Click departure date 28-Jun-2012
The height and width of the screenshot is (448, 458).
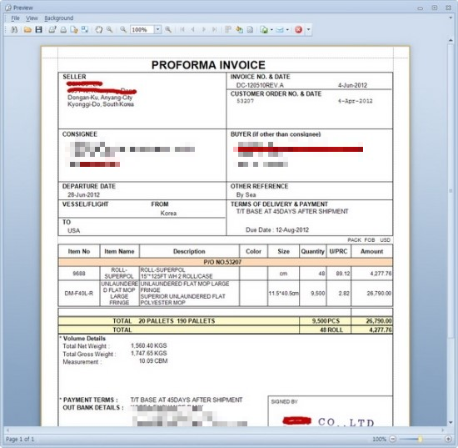84,195
